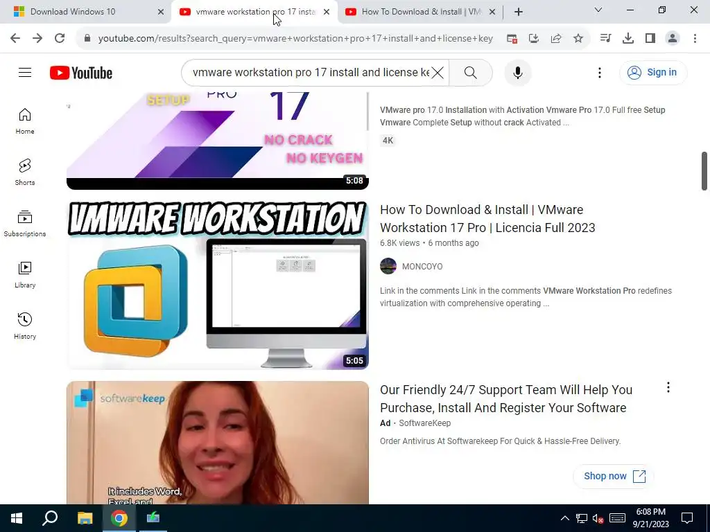Close the Download Windows 10 tab
Viewport: 710px width, 532px height.
coord(161,12)
